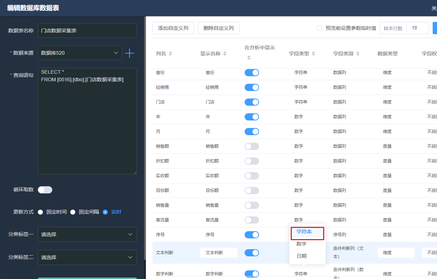
Task: Click the 添加自定义列 button
Action: point(173,28)
